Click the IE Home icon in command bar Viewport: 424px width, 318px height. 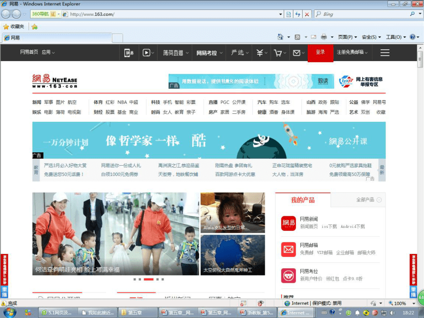[x=281, y=37]
